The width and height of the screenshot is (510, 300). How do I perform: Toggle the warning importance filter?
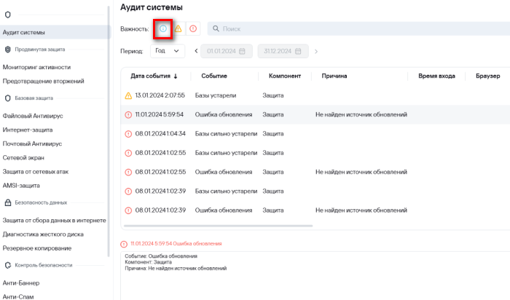[178, 28]
